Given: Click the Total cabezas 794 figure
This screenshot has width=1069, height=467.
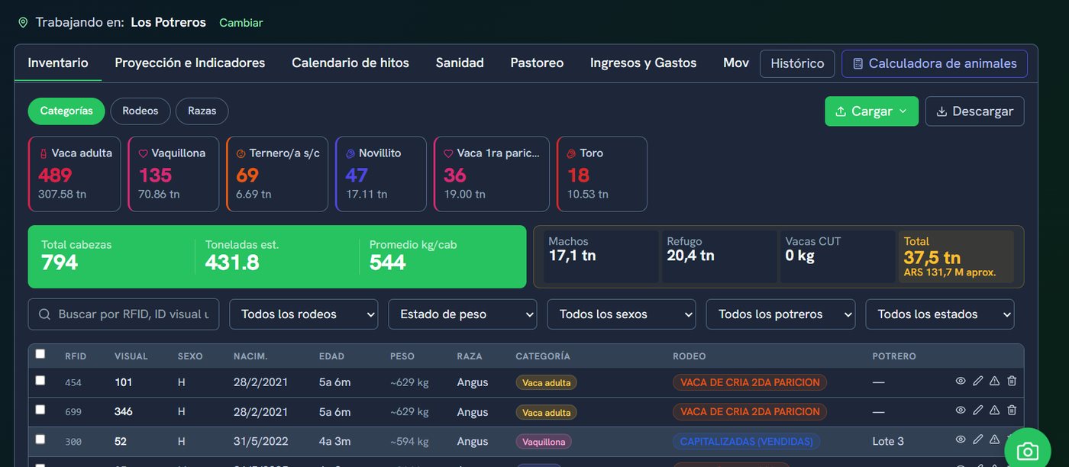Looking at the screenshot, I should 60,262.
